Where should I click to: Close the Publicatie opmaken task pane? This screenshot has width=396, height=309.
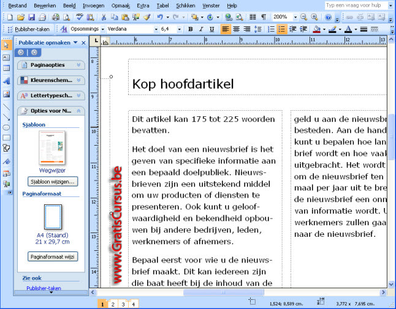point(83,43)
